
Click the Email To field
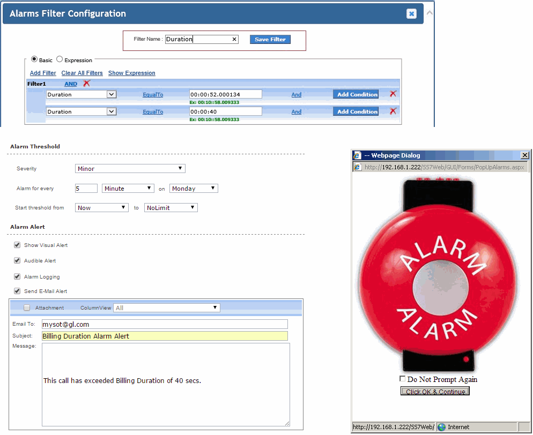[x=165, y=324]
